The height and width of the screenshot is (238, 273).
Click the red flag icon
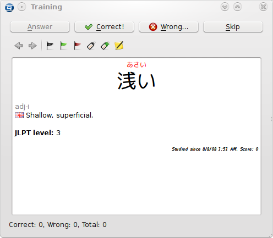tap(77, 46)
